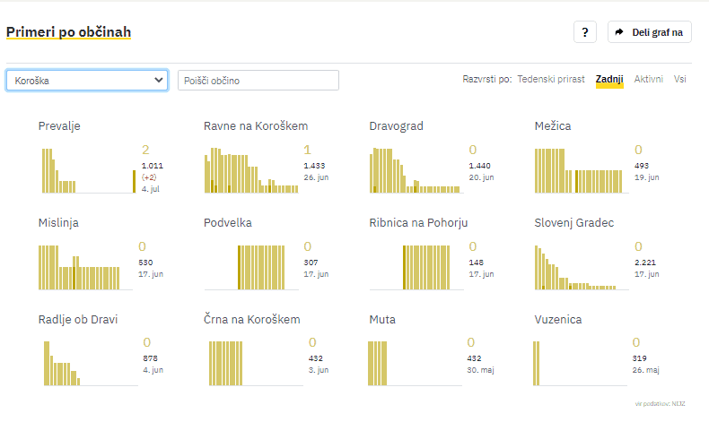Image resolution: width=709 pixels, height=422 pixels.
Task: Click the Mislinja bar chart
Action: point(87,267)
